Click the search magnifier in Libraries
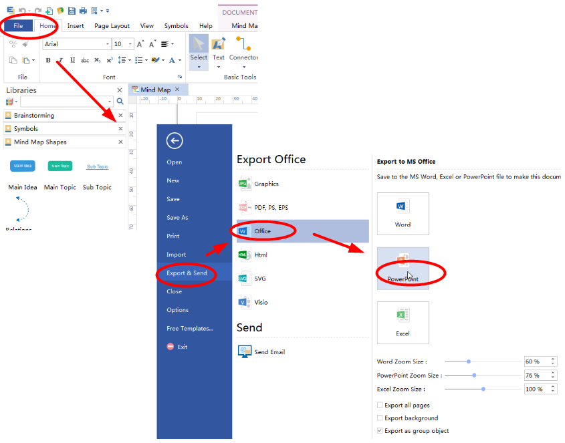The height and width of the screenshot is (443, 565). tap(120, 102)
